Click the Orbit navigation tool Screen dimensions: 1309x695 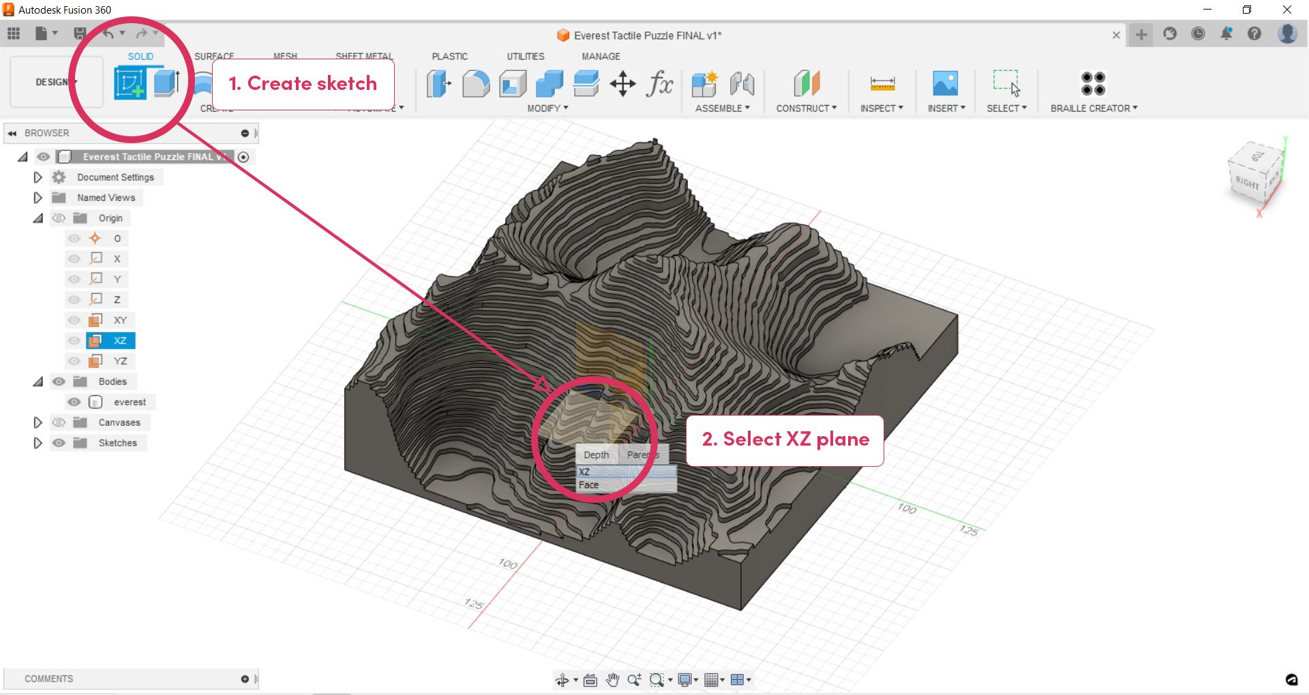tap(562, 680)
